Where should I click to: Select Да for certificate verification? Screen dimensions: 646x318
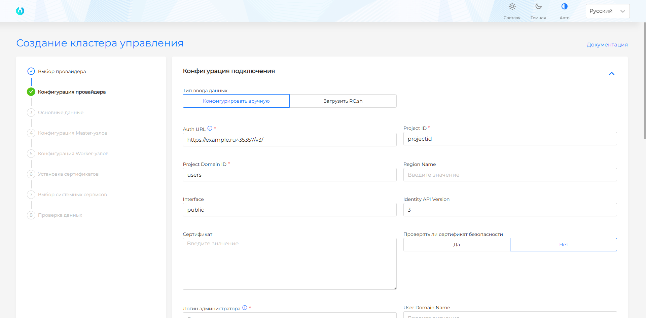point(457,245)
